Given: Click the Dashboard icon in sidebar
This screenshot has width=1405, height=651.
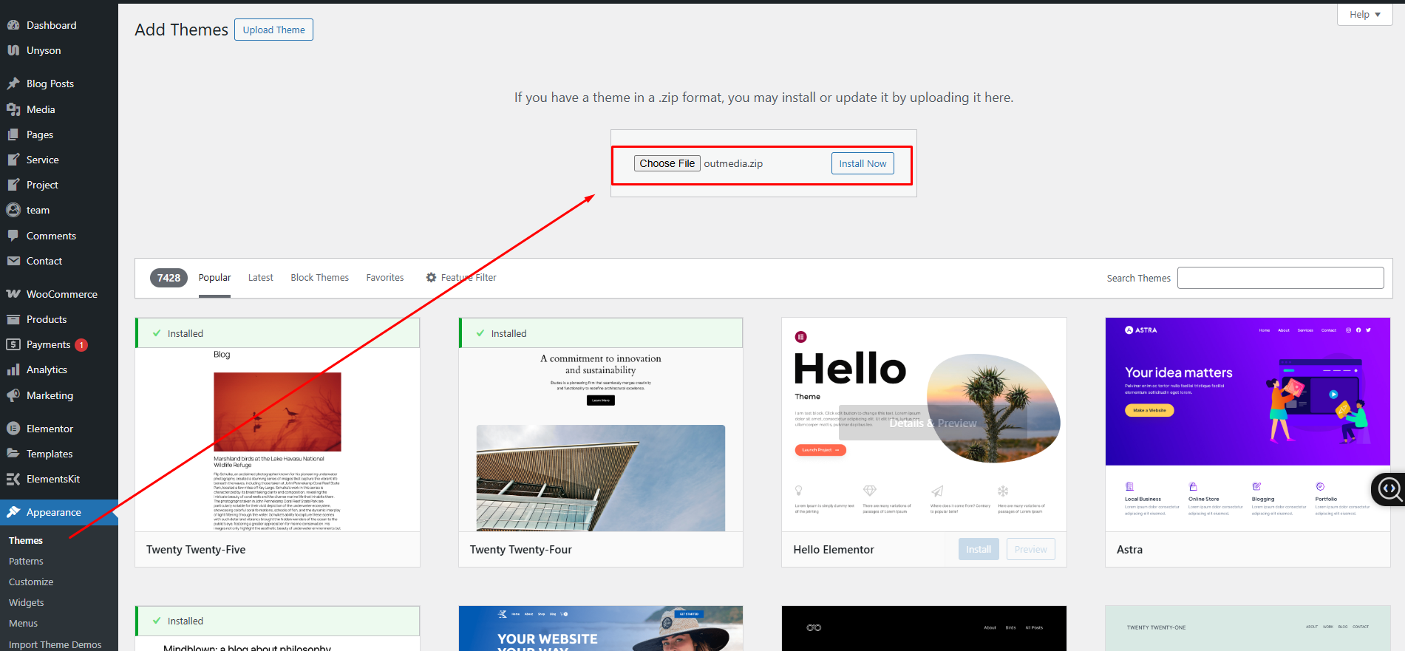Looking at the screenshot, I should click(x=13, y=25).
